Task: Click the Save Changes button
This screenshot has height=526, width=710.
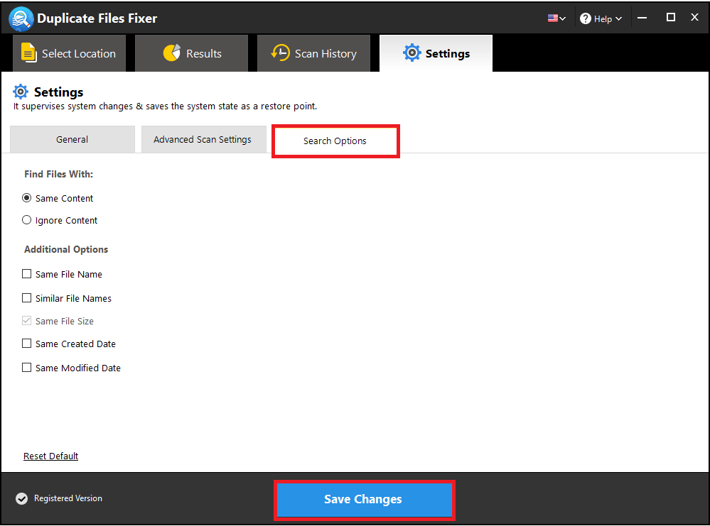Action: pos(364,500)
